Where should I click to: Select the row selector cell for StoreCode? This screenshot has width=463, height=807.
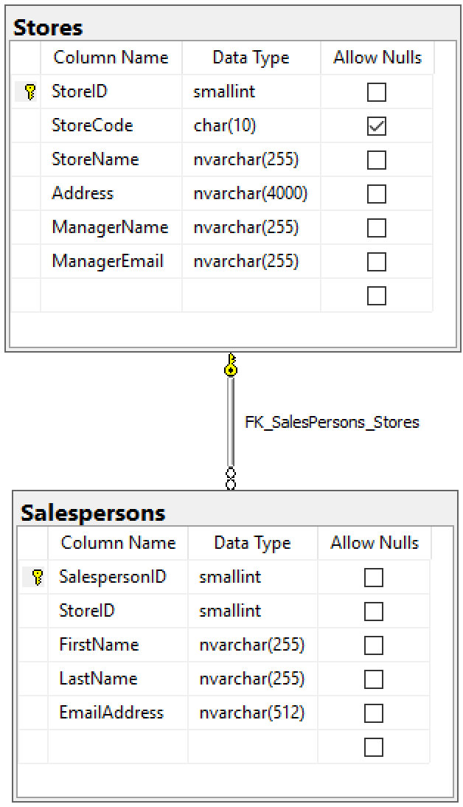30,125
